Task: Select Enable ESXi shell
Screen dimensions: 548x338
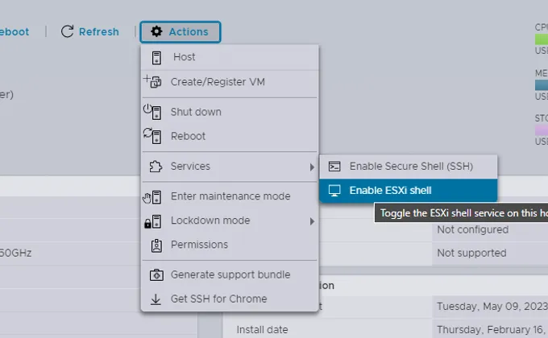Action: (x=409, y=191)
